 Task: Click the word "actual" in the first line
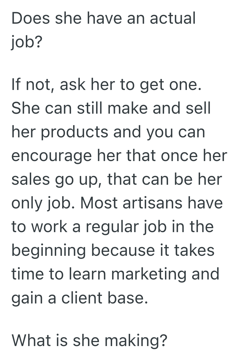(173, 19)
